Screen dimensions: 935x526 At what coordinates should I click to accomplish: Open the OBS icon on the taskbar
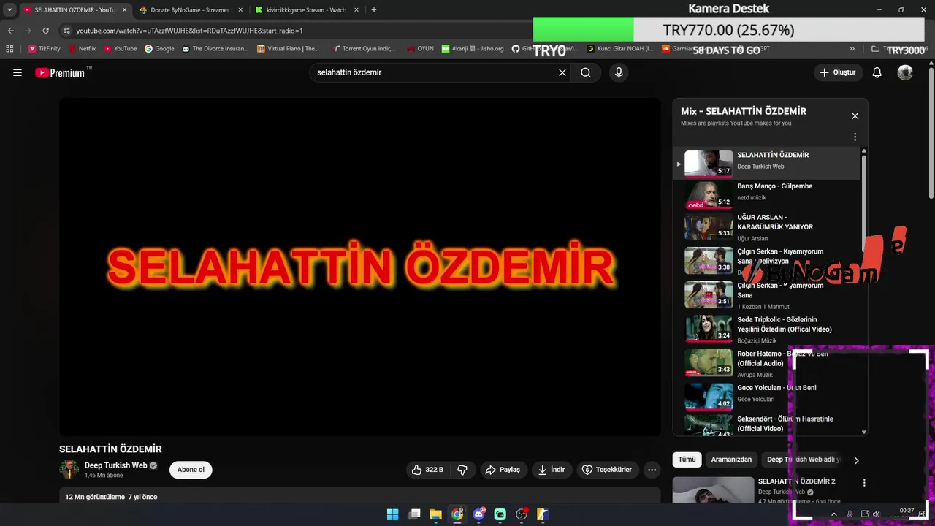[x=522, y=514]
